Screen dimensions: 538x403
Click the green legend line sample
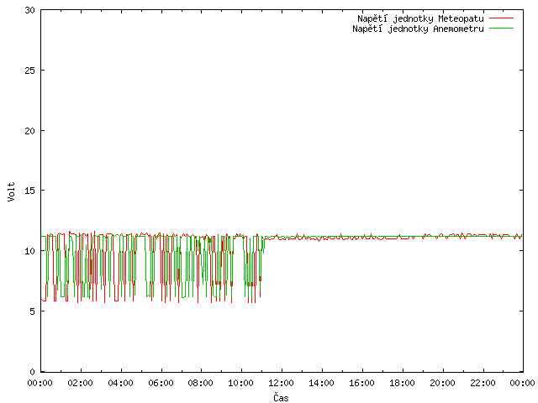tap(501, 29)
